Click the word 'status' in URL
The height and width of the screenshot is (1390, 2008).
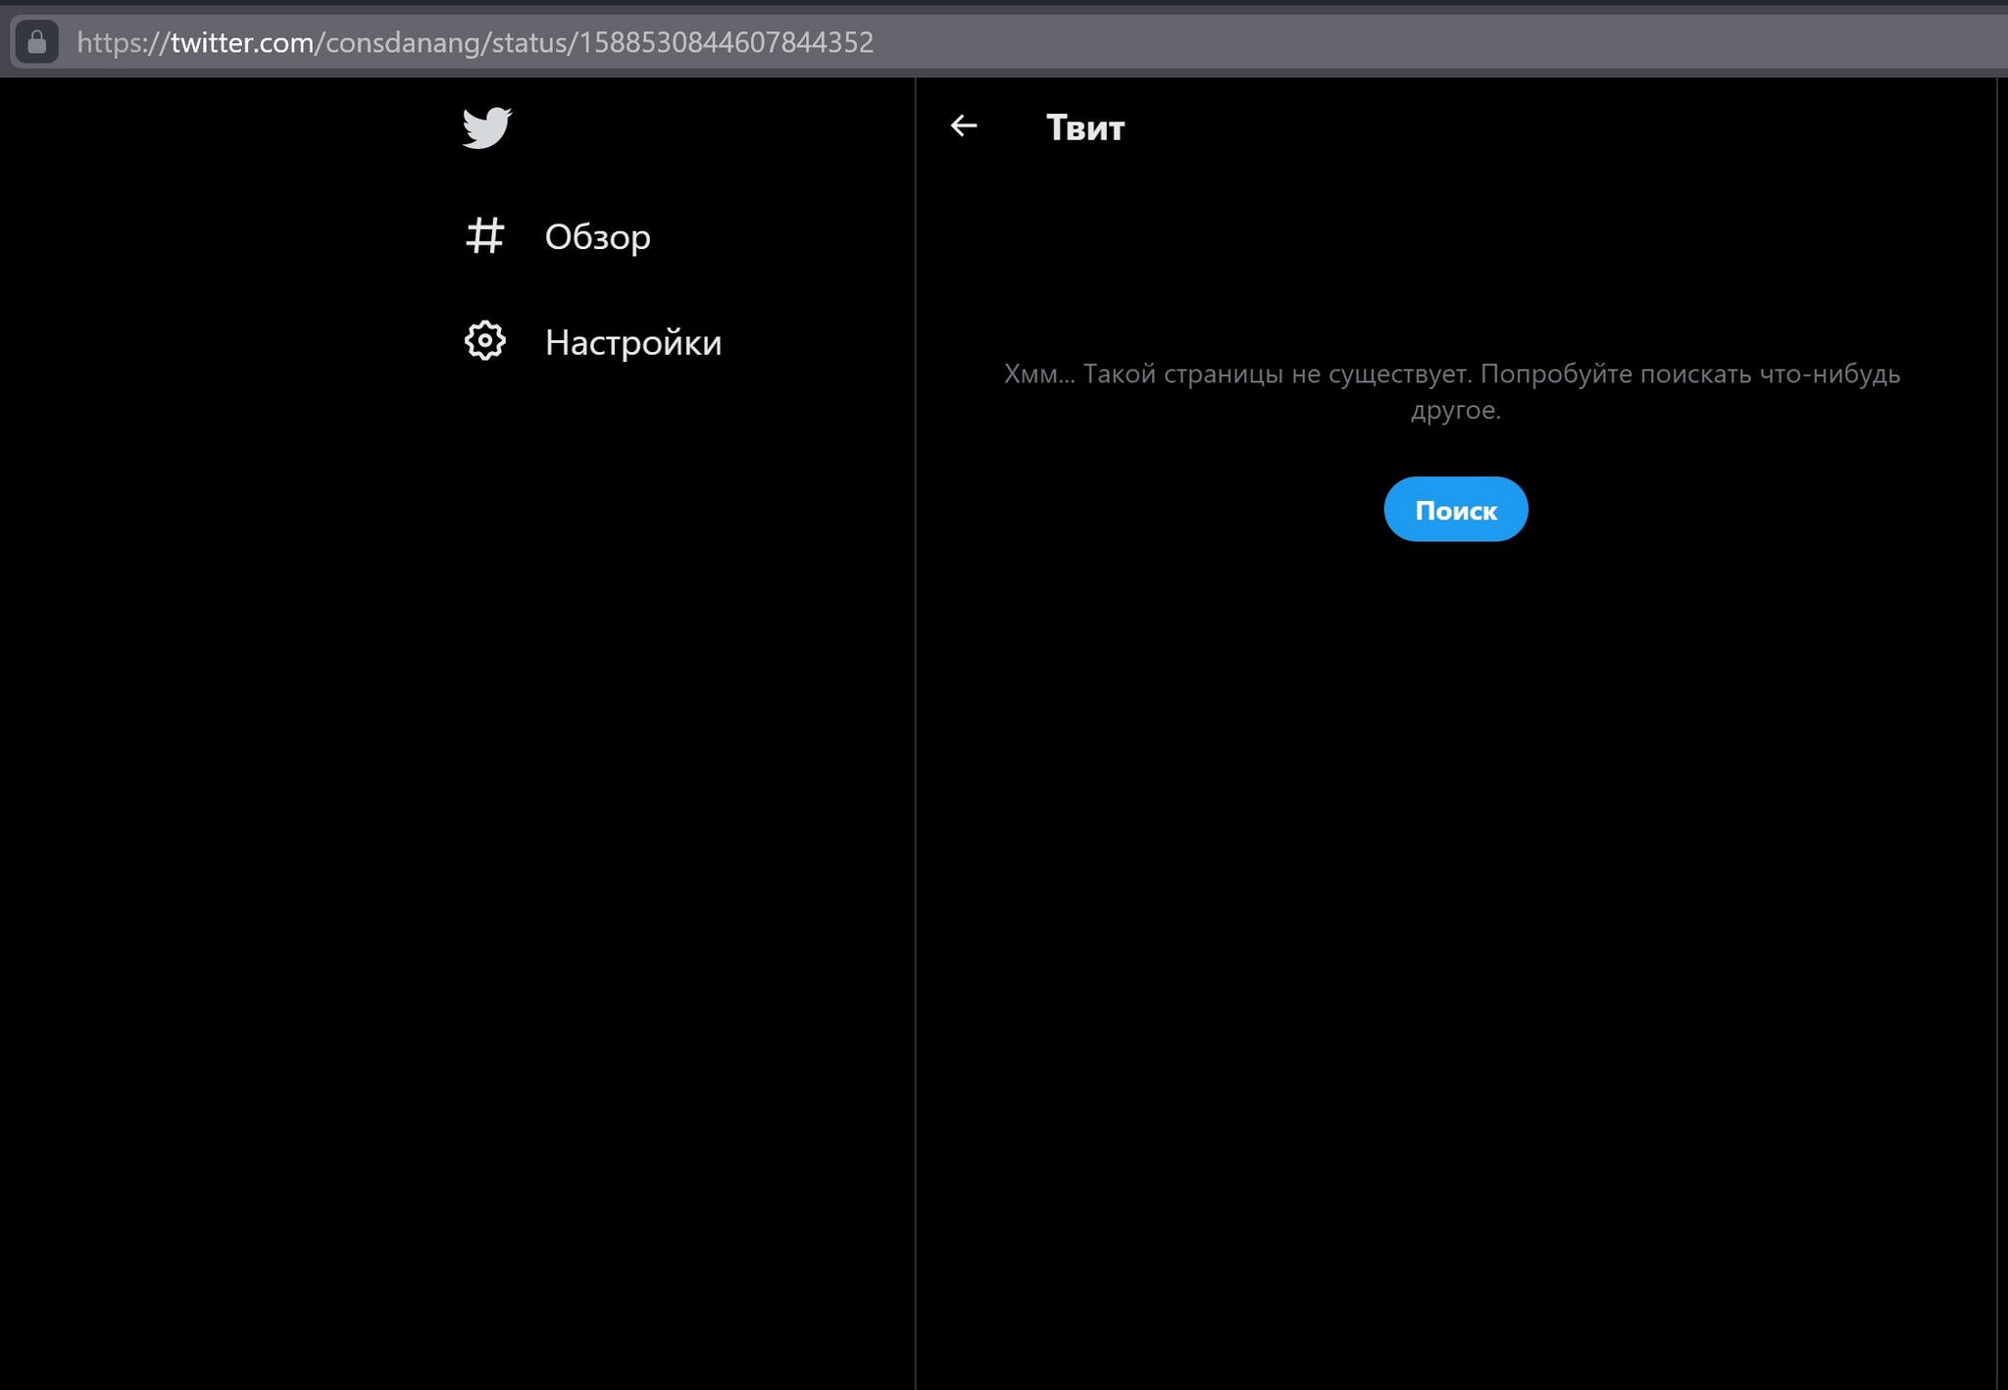click(528, 42)
